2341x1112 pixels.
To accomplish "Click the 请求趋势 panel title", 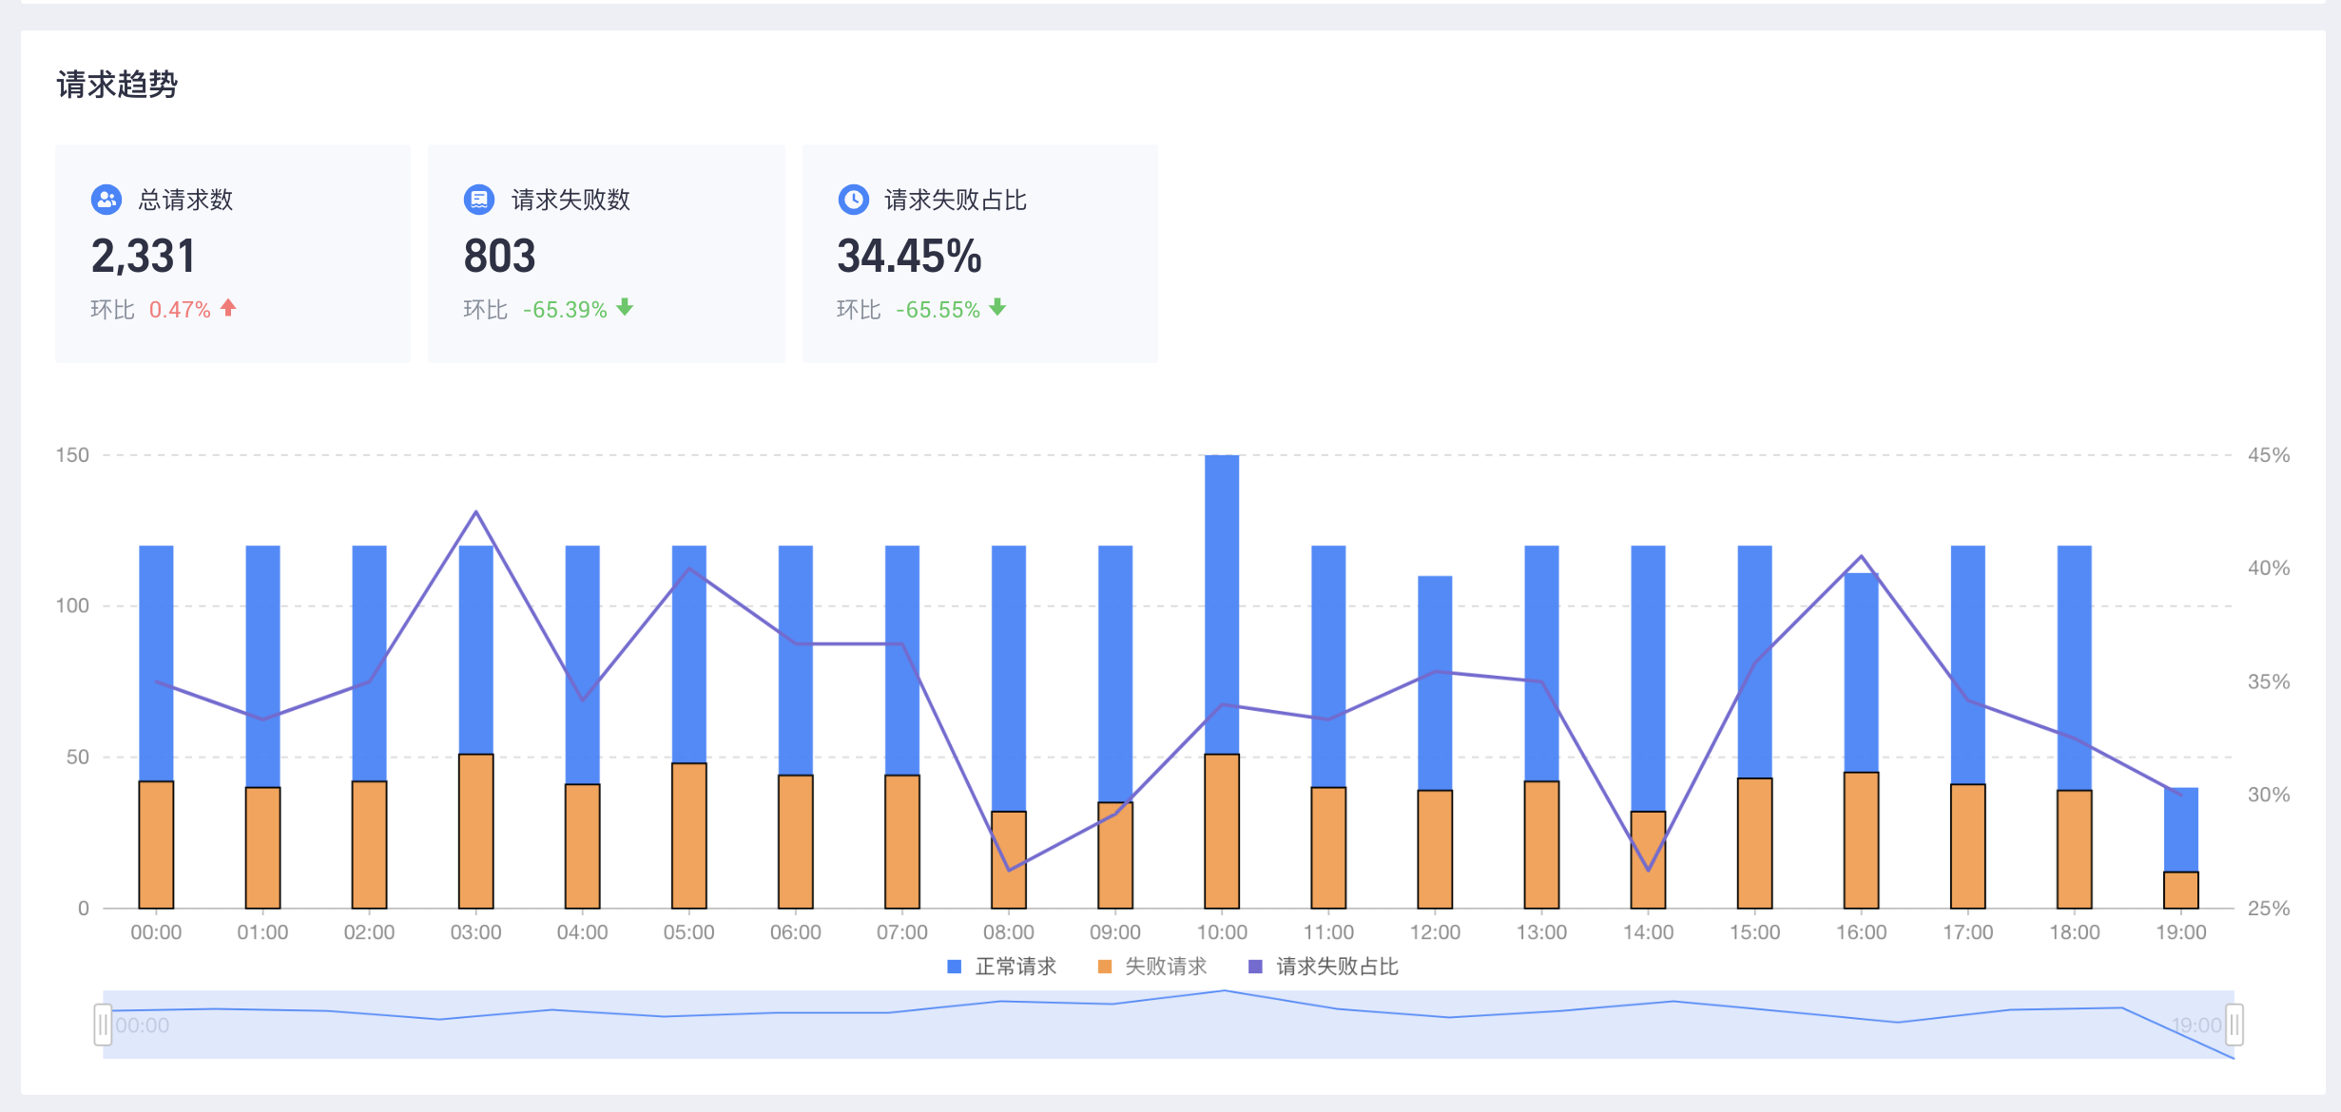I will click(x=117, y=85).
